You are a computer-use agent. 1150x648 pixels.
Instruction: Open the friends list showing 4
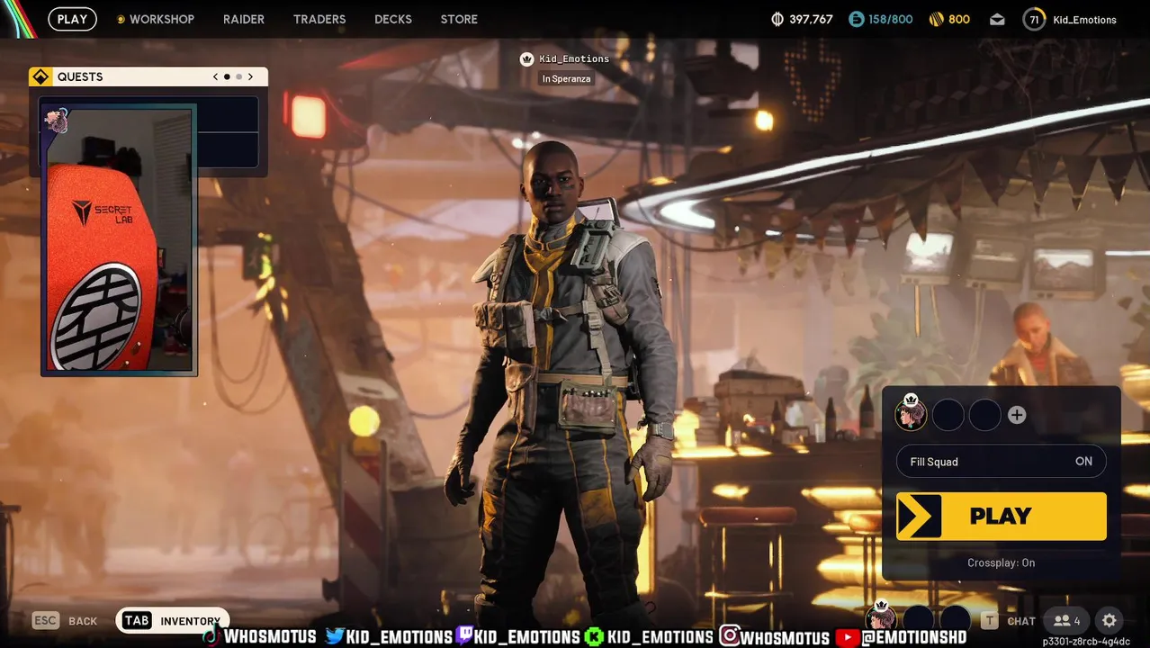1066,621
